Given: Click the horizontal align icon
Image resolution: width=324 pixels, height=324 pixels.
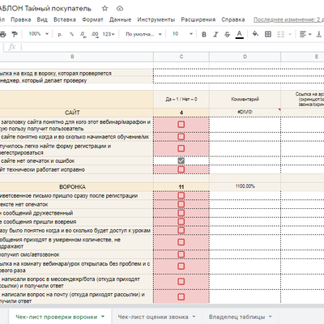Looking at the screenshot, I should (x=303, y=34).
